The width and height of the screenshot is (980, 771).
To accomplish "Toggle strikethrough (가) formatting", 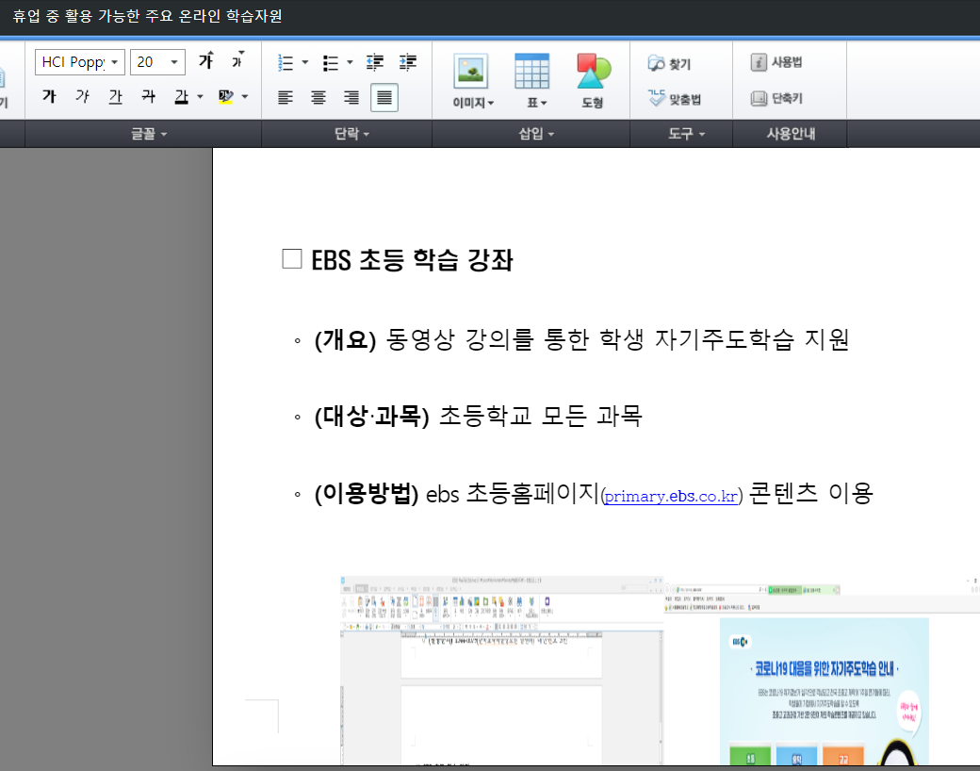I will pyautogui.click(x=149, y=96).
